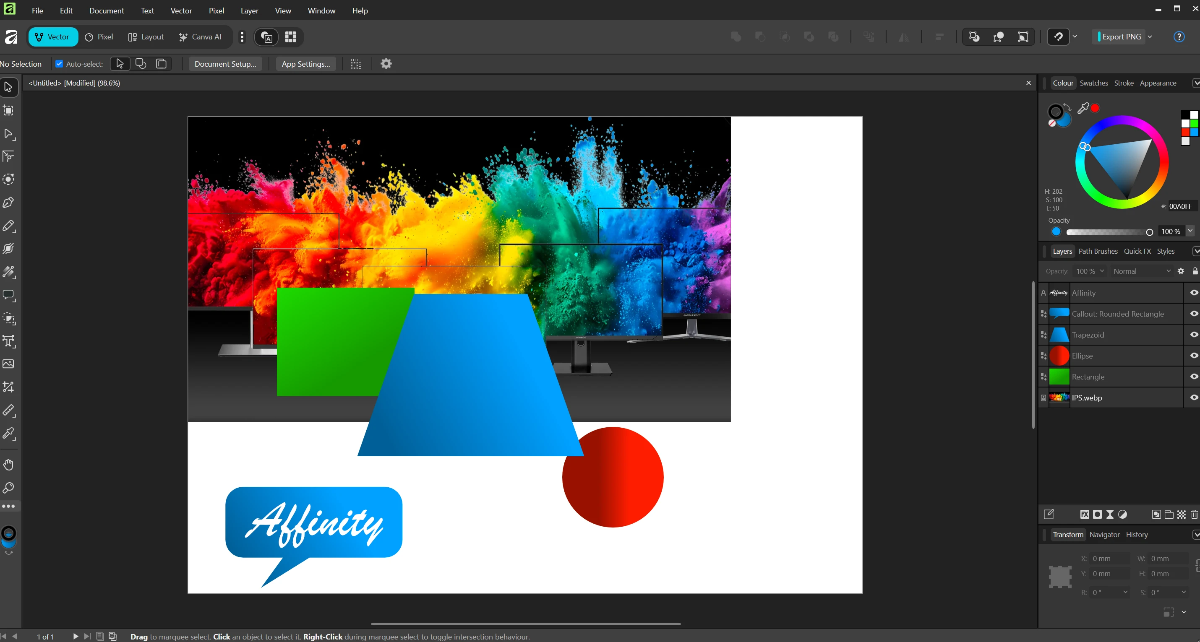Select the Pen tool in left toolbar
Viewport: 1200px width, 642px height.
8,203
